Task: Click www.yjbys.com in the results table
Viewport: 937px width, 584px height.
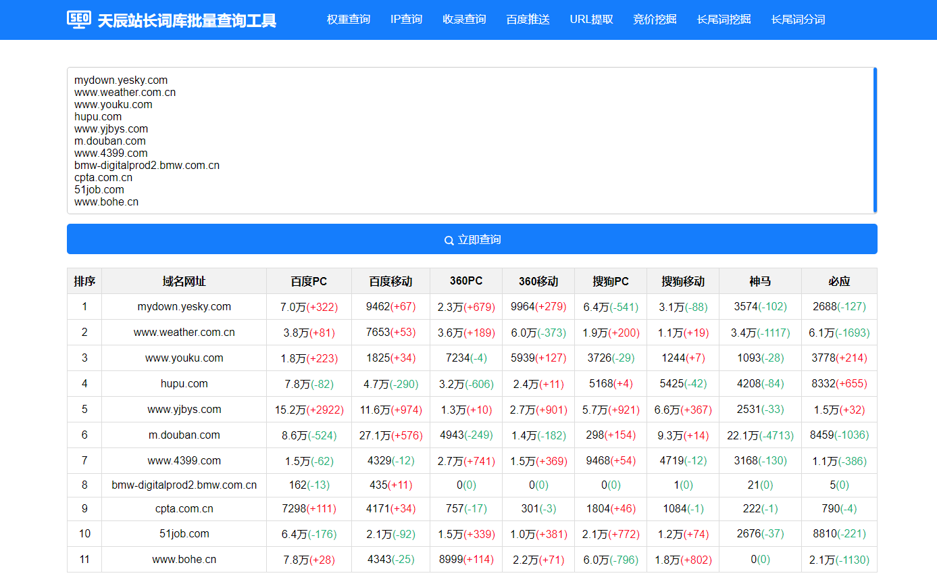Action: click(x=184, y=410)
